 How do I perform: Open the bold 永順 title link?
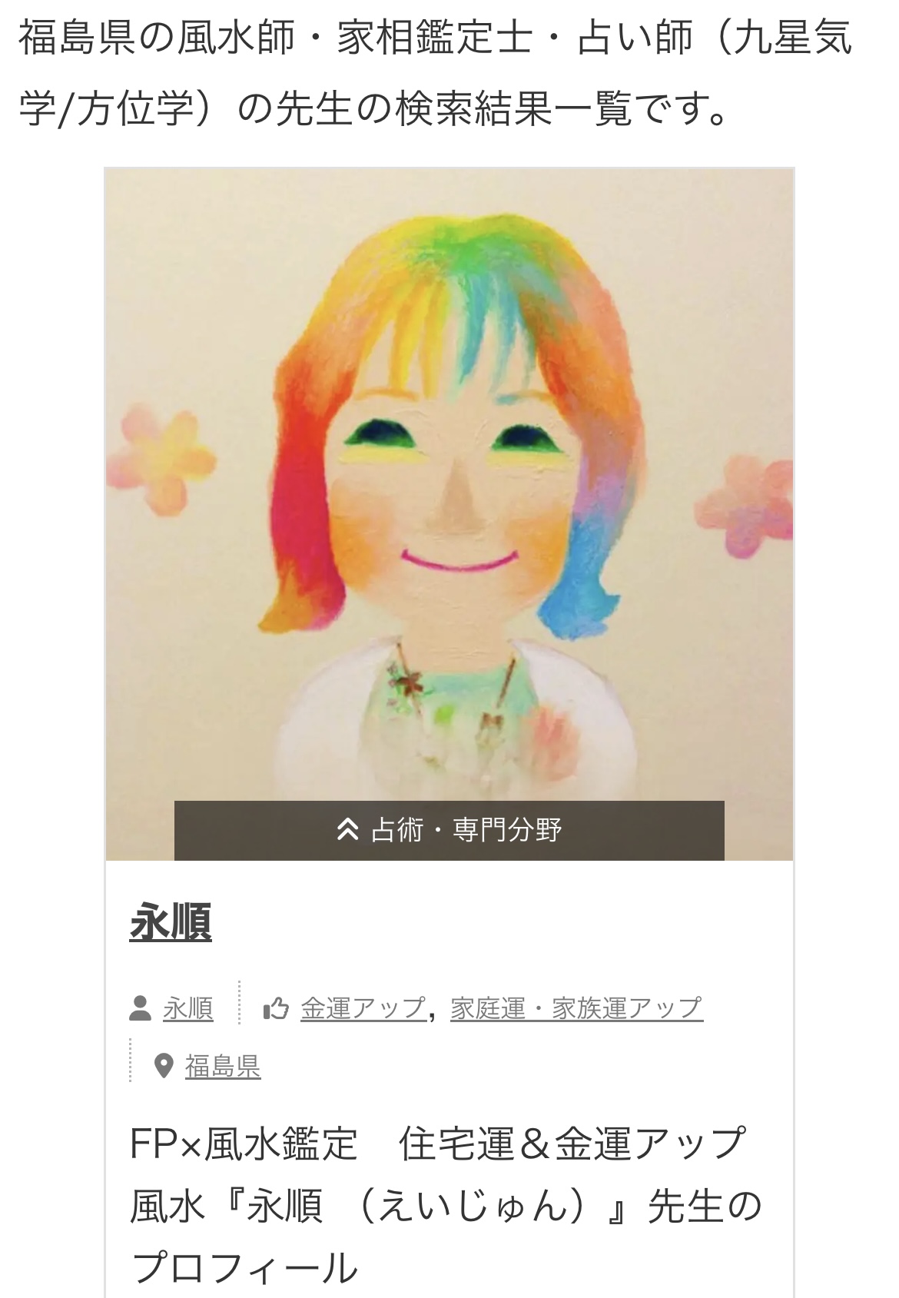(x=171, y=921)
